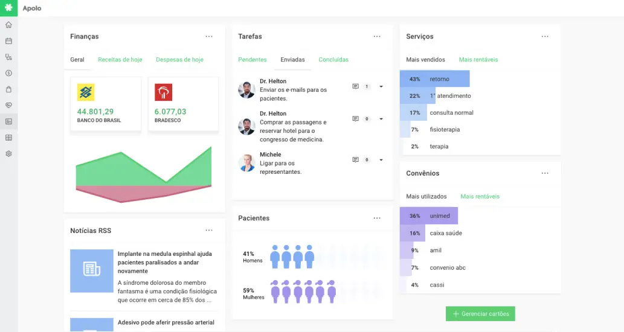The image size is (624, 332).
Task: Open the dashboard grid sidebar icon
Action: [x=8, y=138]
